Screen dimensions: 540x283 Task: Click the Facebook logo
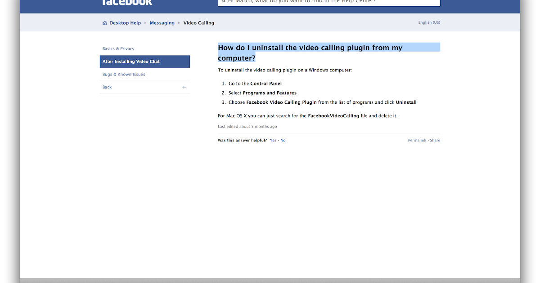(x=127, y=2)
